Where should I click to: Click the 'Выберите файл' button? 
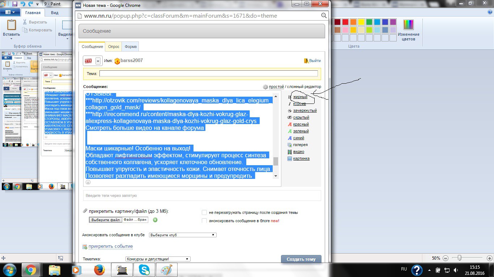[106, 220]
